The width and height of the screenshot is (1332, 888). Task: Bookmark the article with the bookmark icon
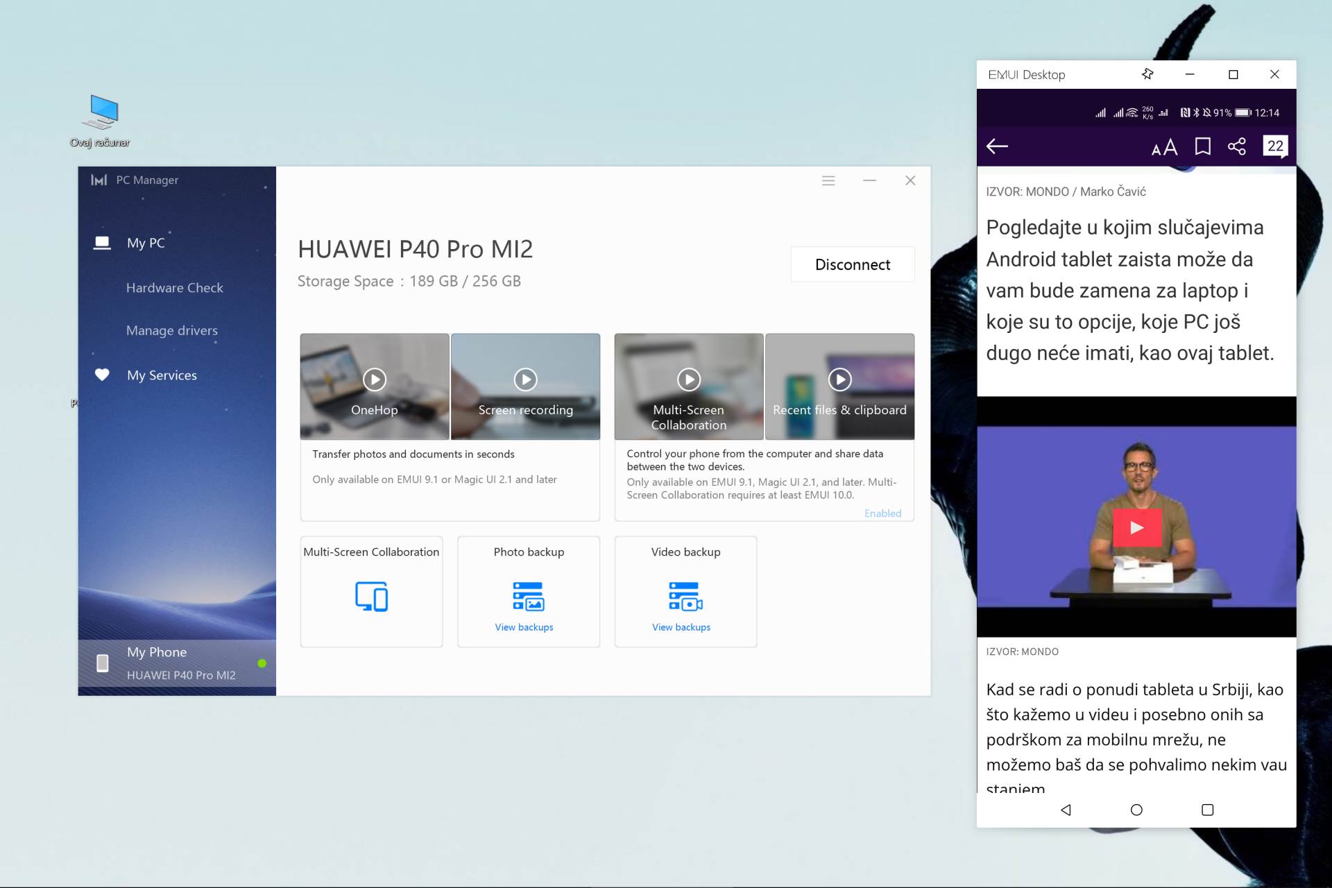[x=1202, y=146]
